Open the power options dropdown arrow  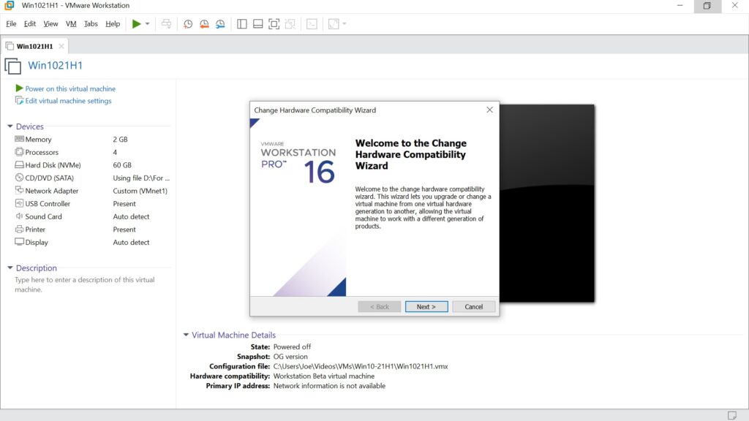coord(147,23)
